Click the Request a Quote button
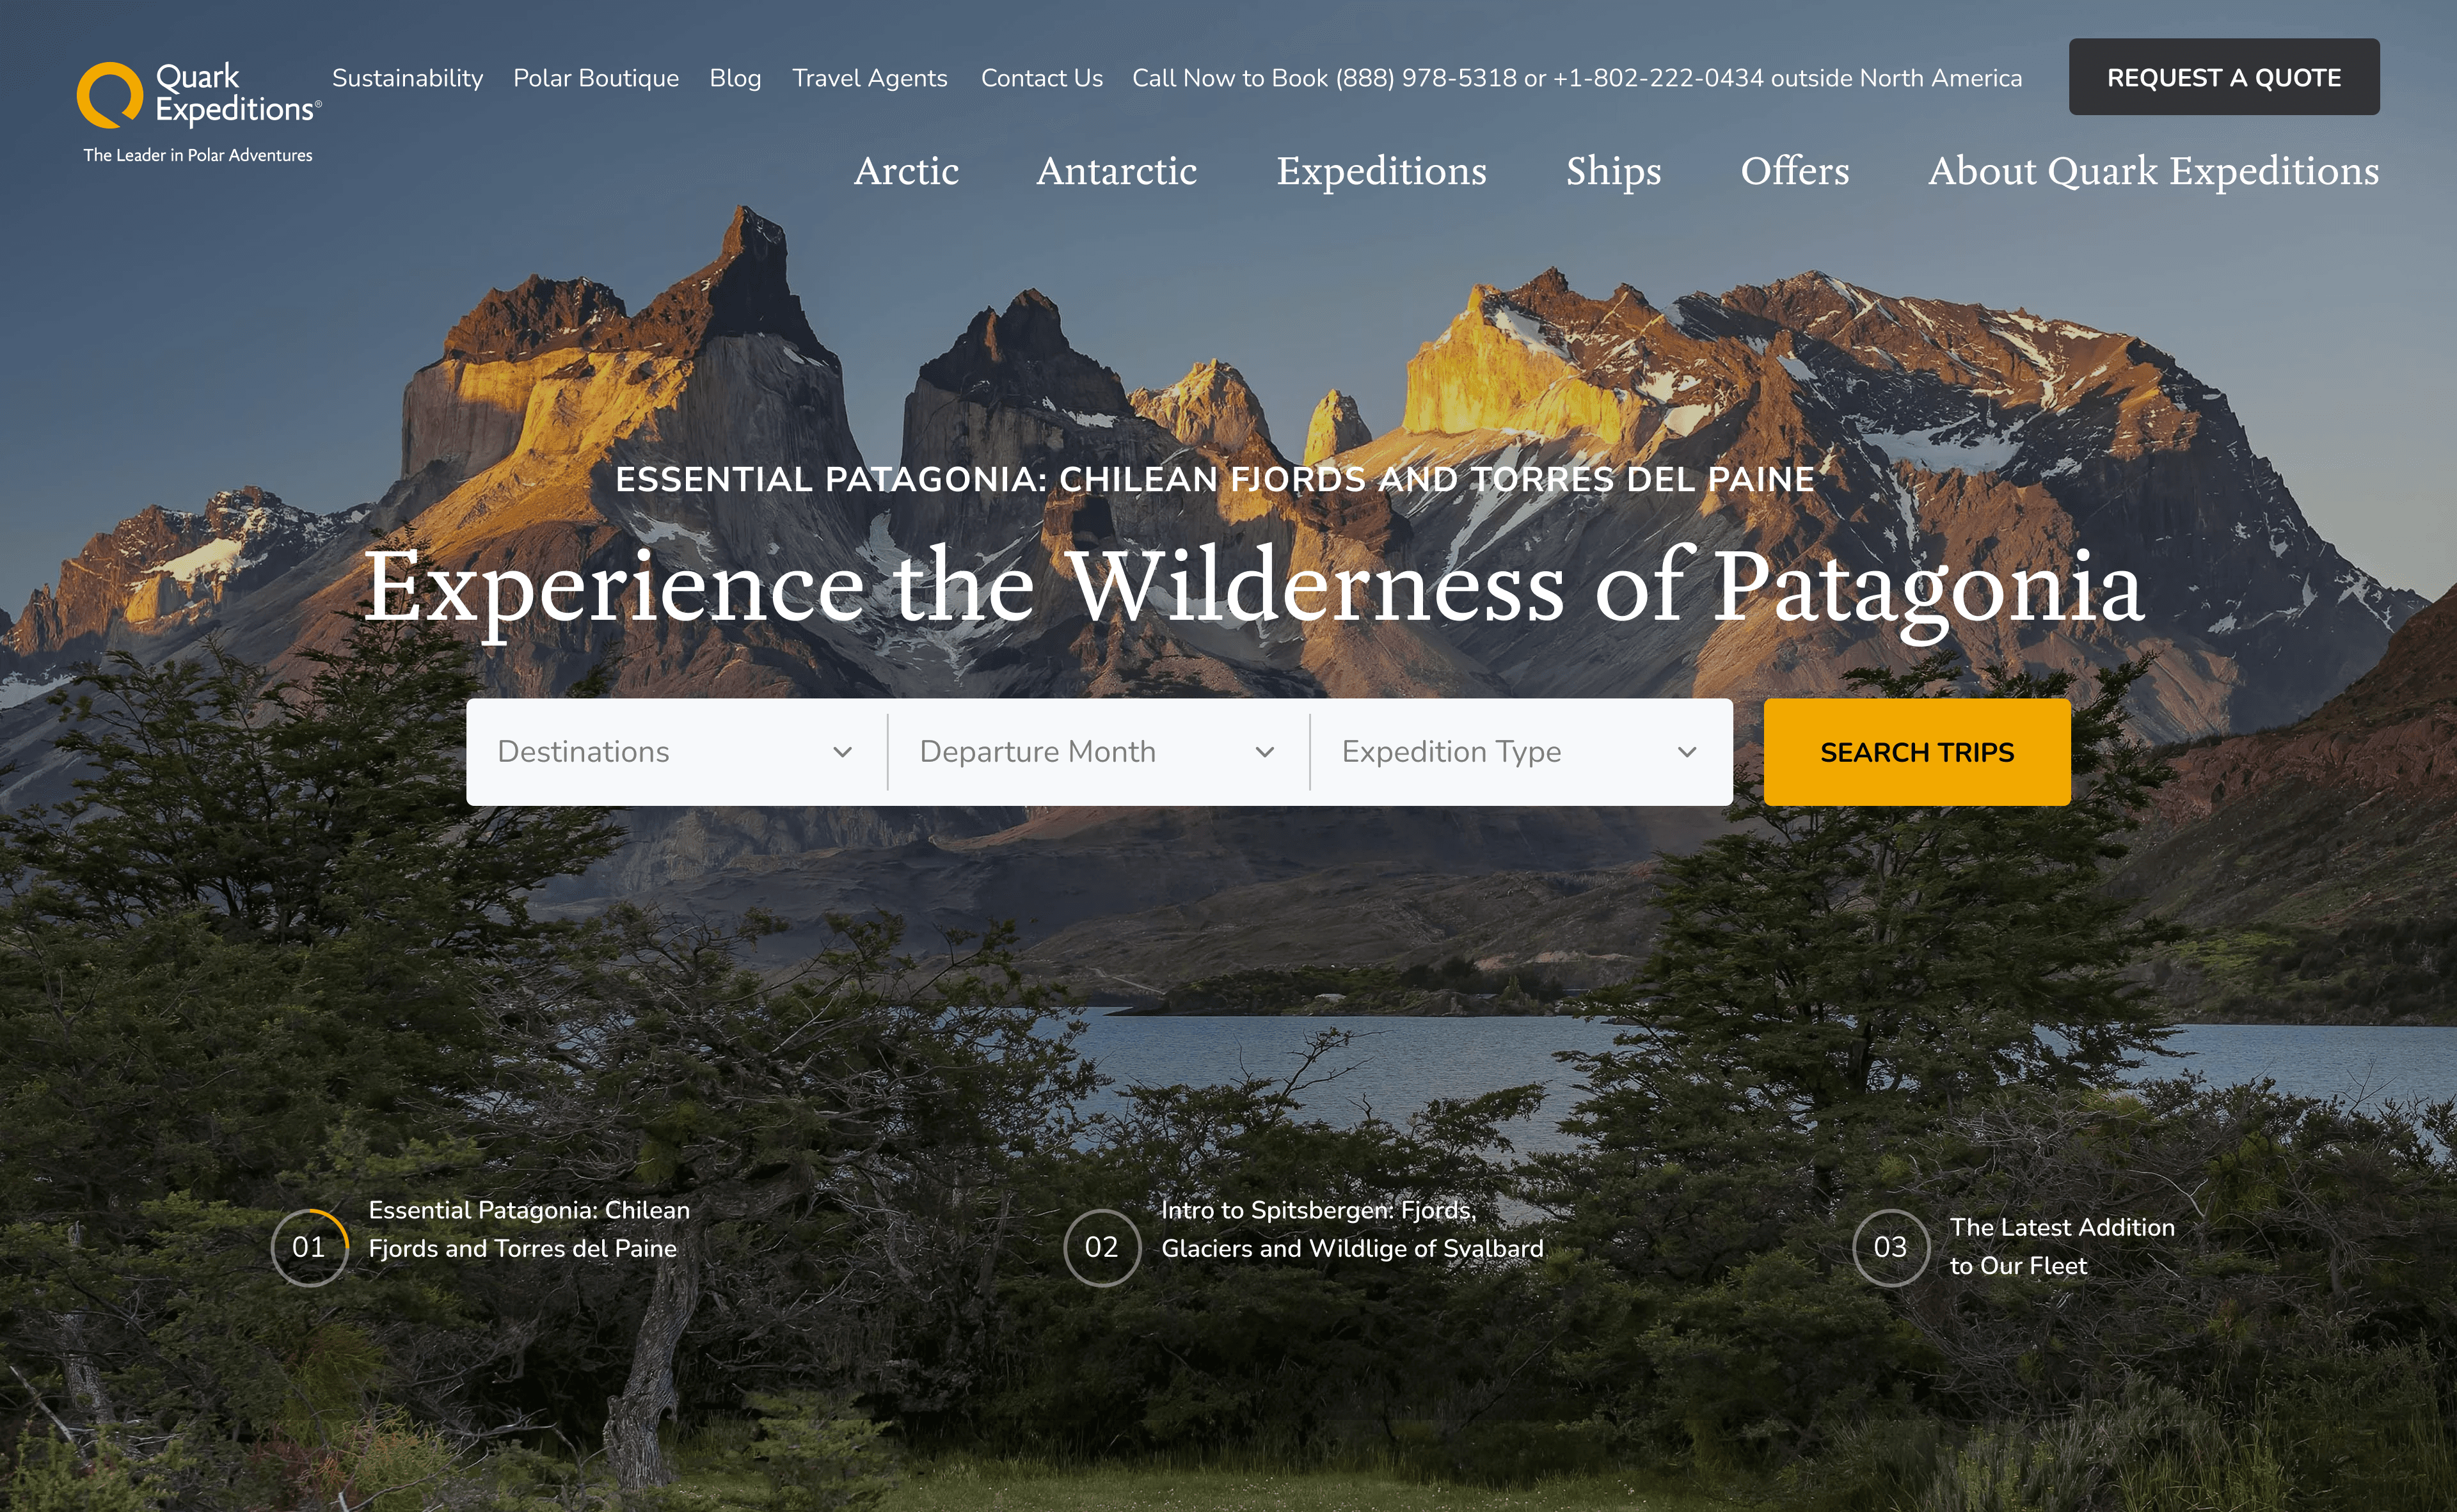Viewport: 2457px width, 1512px height. coord(2224,77)
